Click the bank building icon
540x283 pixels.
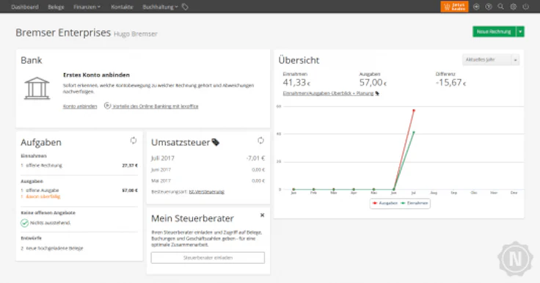pos(37,89)
